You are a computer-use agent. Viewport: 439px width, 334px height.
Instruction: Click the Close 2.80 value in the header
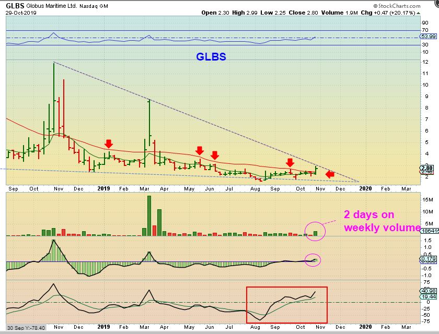click(x=304, y=13)
